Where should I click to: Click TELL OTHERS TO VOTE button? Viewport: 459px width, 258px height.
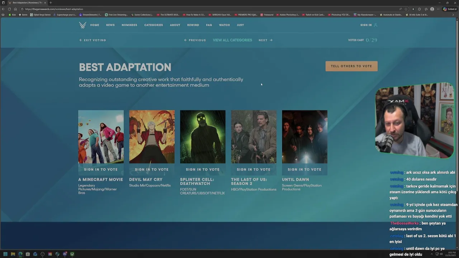click(351, 66)
